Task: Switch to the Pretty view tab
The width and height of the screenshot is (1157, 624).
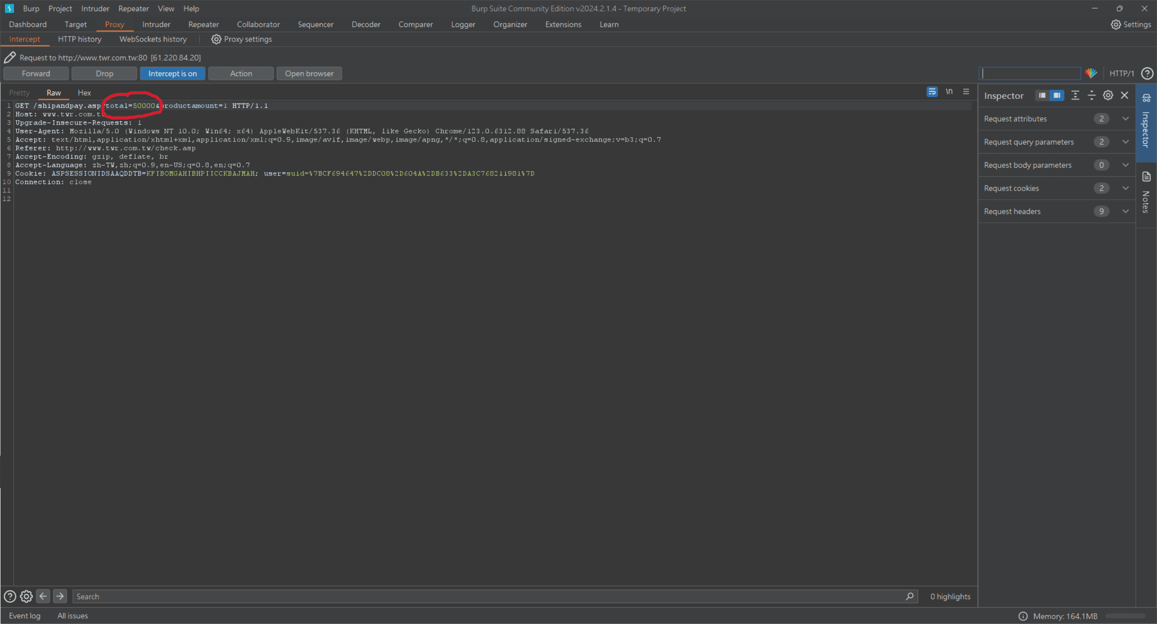Action: tap(19, 93)
